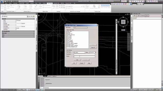
Task: Open the AutoCAD application menu button
Action: tap(2, 2)
